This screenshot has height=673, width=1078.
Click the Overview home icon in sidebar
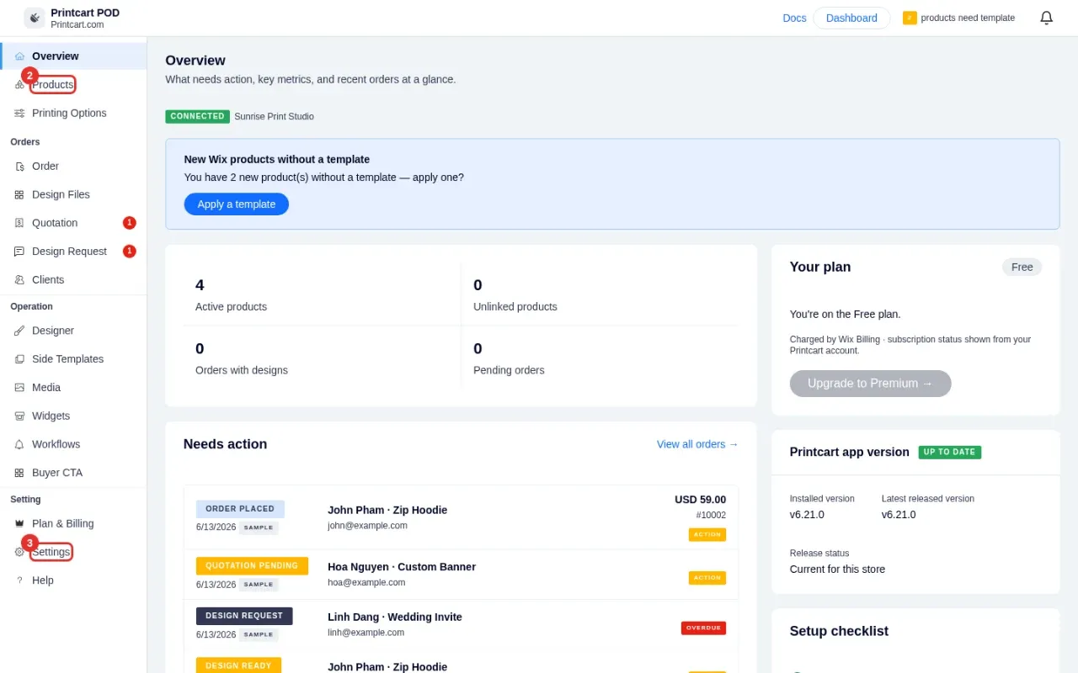pos(19,56)
